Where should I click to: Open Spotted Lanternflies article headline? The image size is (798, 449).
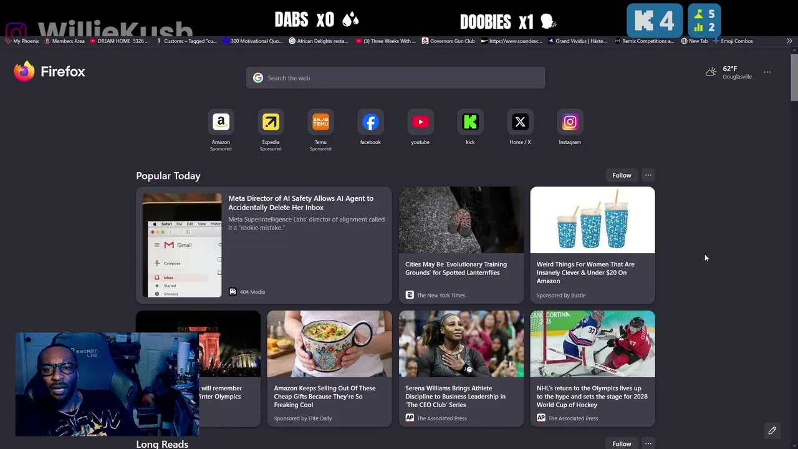pos(456,268)
